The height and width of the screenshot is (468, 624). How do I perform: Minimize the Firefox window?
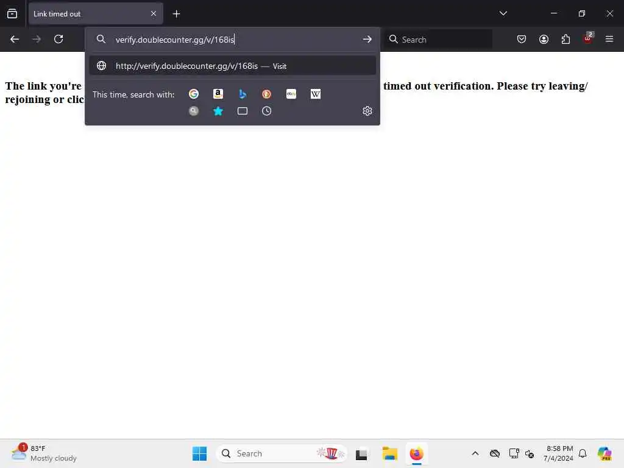coord(553,13)
